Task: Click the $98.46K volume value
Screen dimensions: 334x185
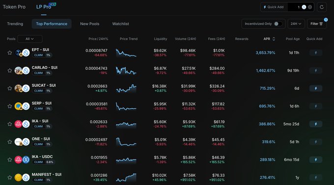Action: pyautogui.click(x=188, y=51)
